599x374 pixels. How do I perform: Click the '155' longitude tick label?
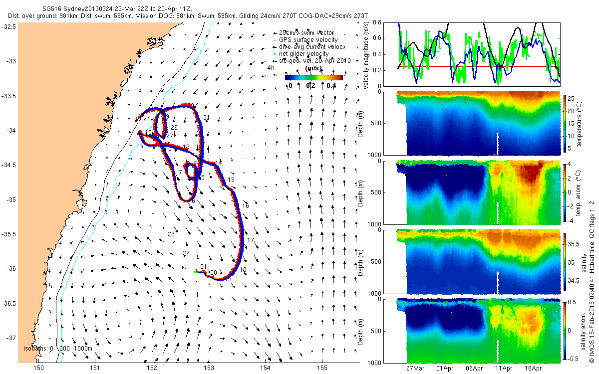pyautogui.click(x=322, y=369)
